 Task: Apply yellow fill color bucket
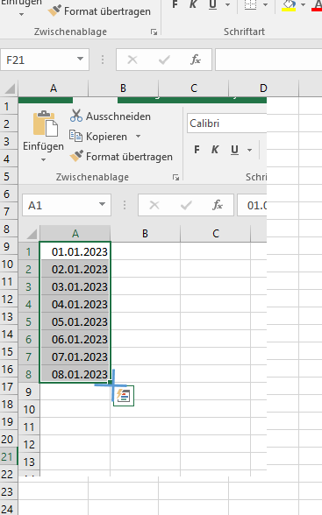click(289, 5)
